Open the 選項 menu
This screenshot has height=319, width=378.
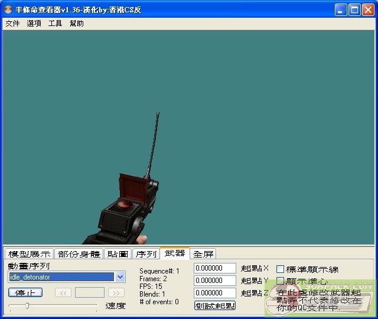click(34, 24)
